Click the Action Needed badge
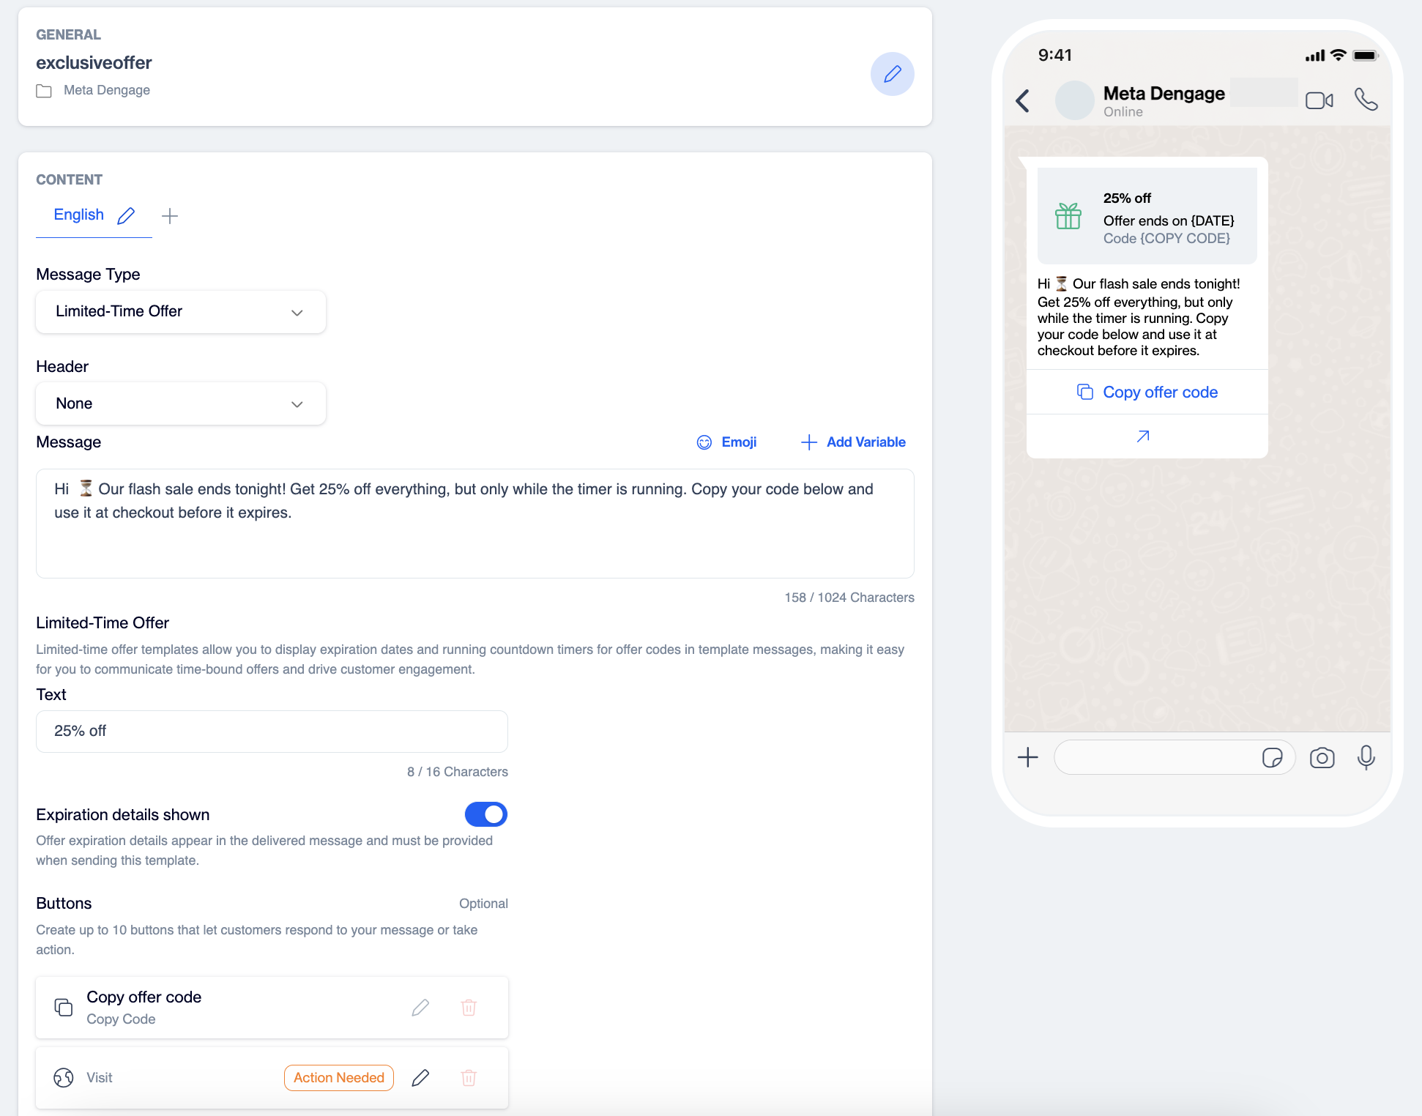This screenshot has width=1422, height=1116. coord(339,1078)
